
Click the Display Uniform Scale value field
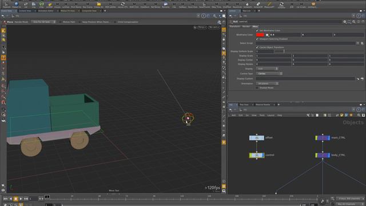(265, 51)
